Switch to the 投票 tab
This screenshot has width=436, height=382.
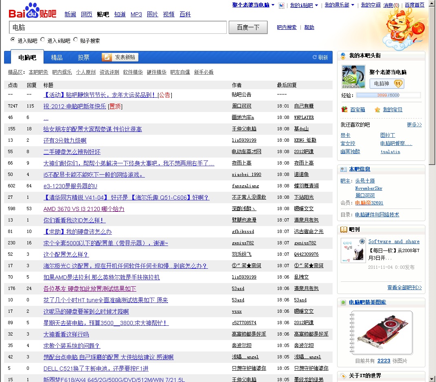coord(83,57)
